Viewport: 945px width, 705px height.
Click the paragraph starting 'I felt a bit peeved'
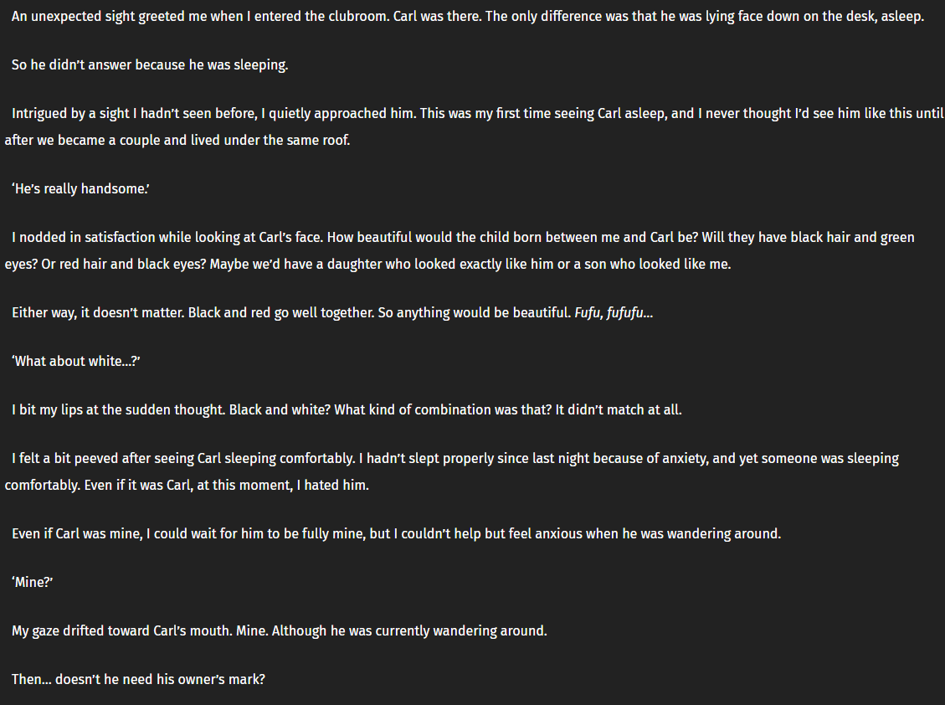[452, 471]
